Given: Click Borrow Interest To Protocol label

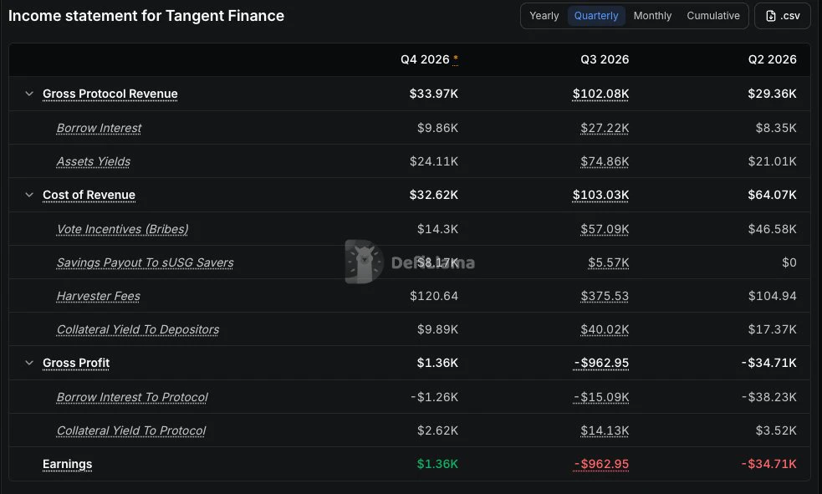Looking at the screenshot, I should pos(132,397).
